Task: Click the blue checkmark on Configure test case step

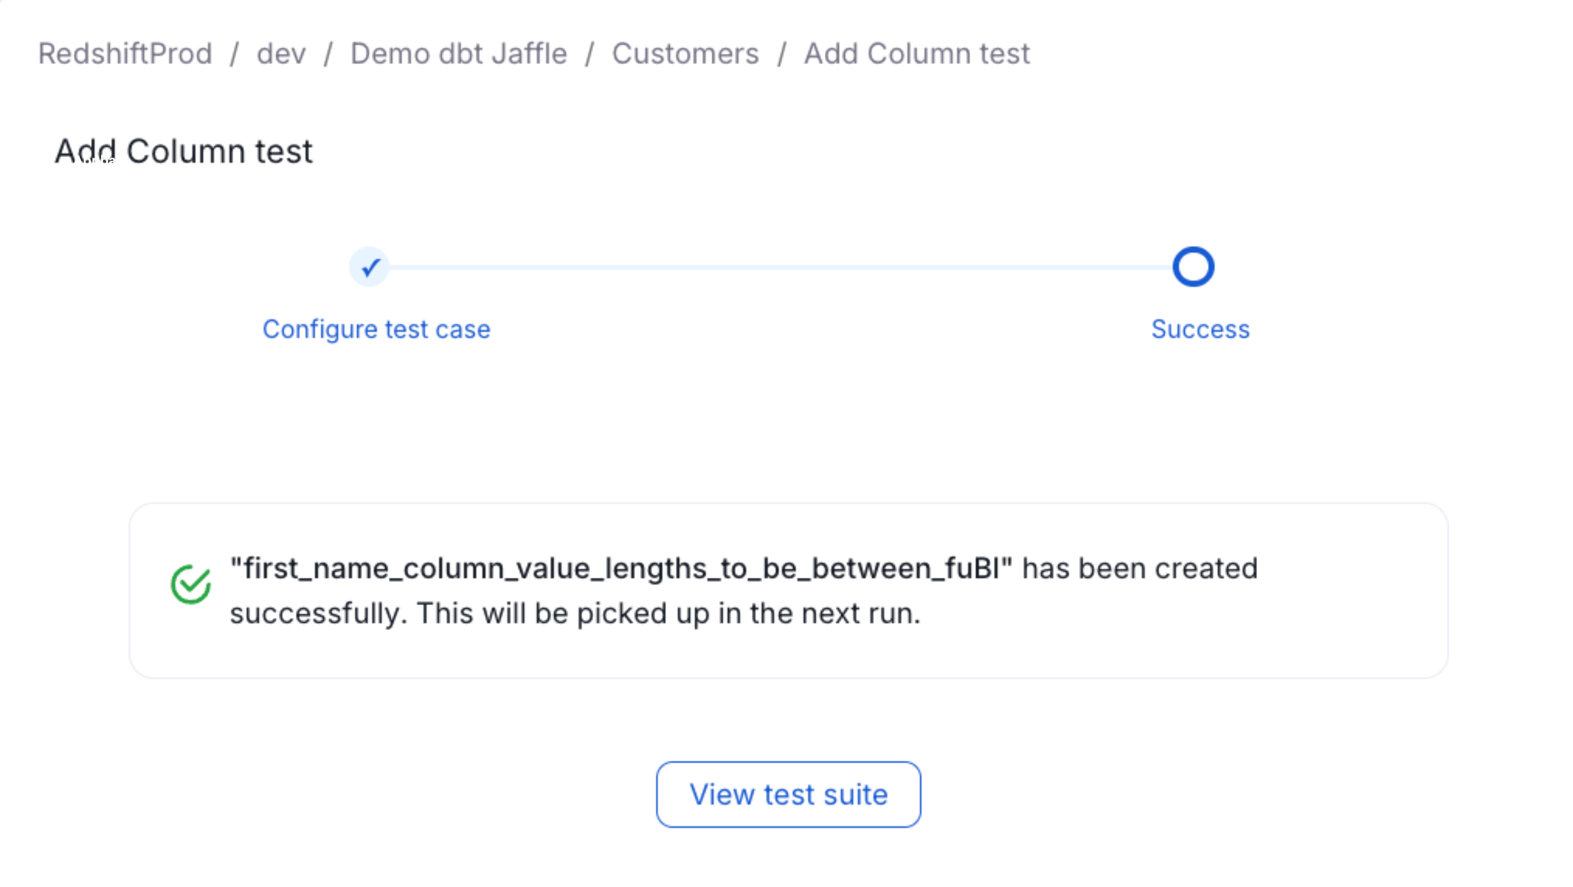Action: point(369,266)
